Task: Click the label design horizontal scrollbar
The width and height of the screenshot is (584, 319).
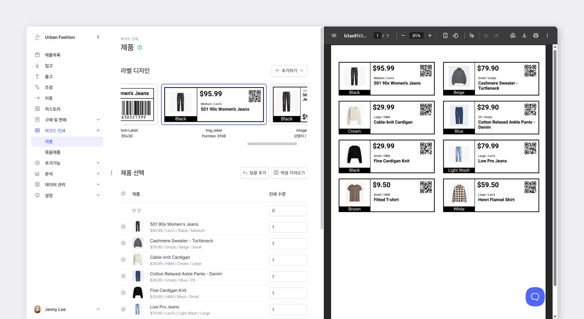Action: pos(272,144)
